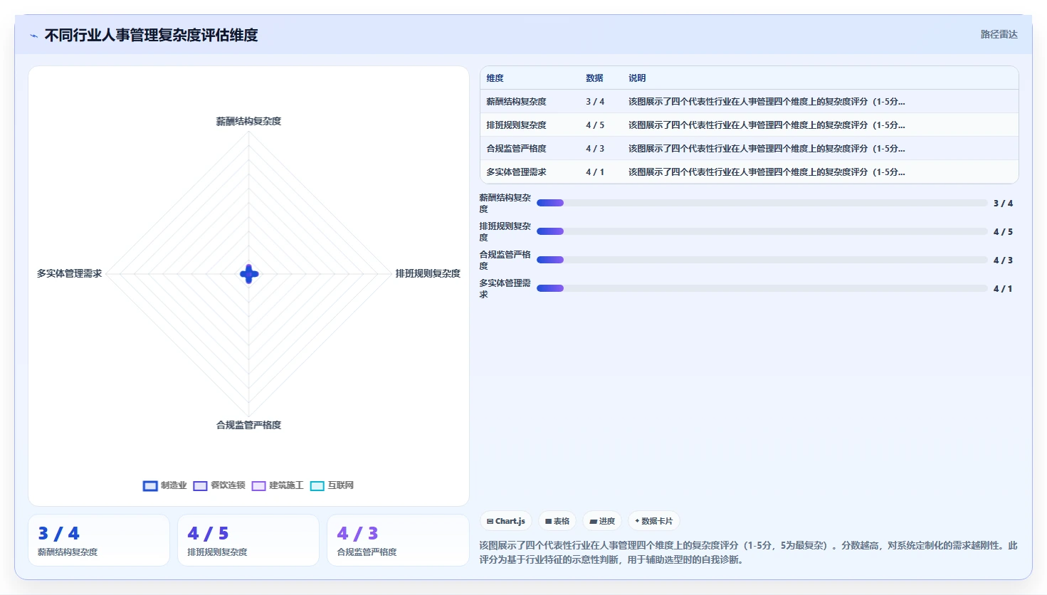The image size is (1047, 595).
Task: Click the 合规监管严格度 progress bar
Action: [762, 260]
